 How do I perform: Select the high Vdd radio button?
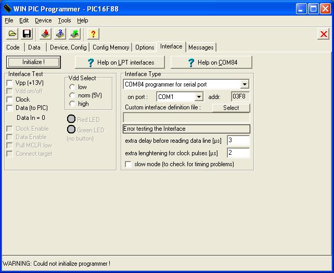[72, 104]
